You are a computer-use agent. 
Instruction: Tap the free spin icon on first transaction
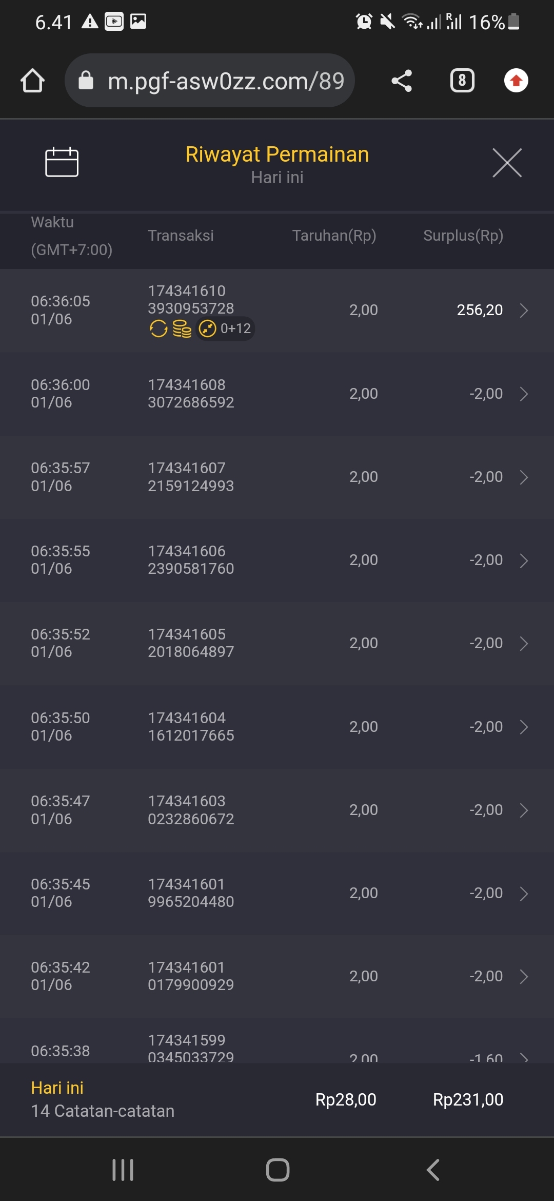159,328
